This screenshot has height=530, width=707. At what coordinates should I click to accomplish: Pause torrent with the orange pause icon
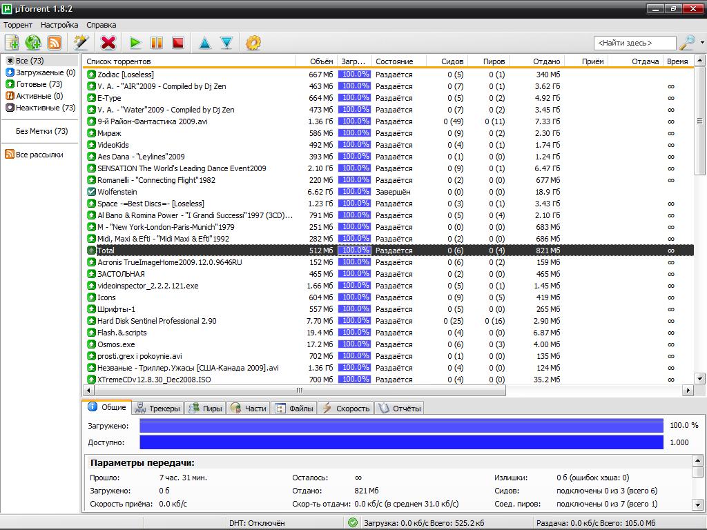coord(157,43)
